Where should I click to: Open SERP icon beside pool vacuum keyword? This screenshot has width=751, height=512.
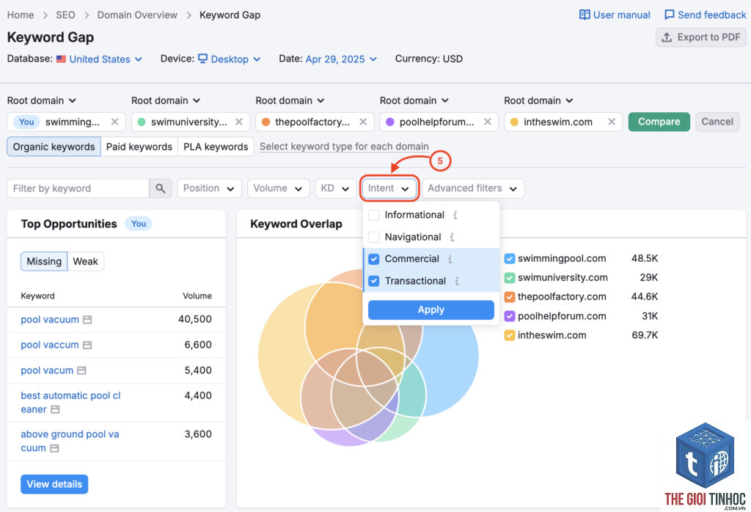click(x=87, y=320)
